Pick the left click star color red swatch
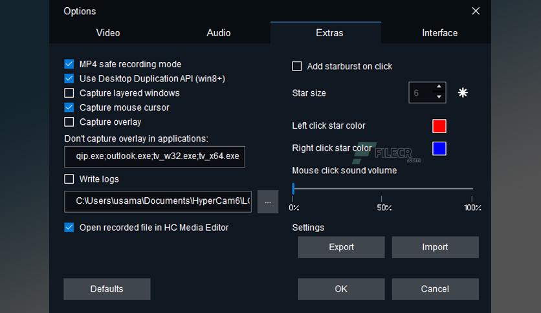The image size is (541, 313). 439,126
